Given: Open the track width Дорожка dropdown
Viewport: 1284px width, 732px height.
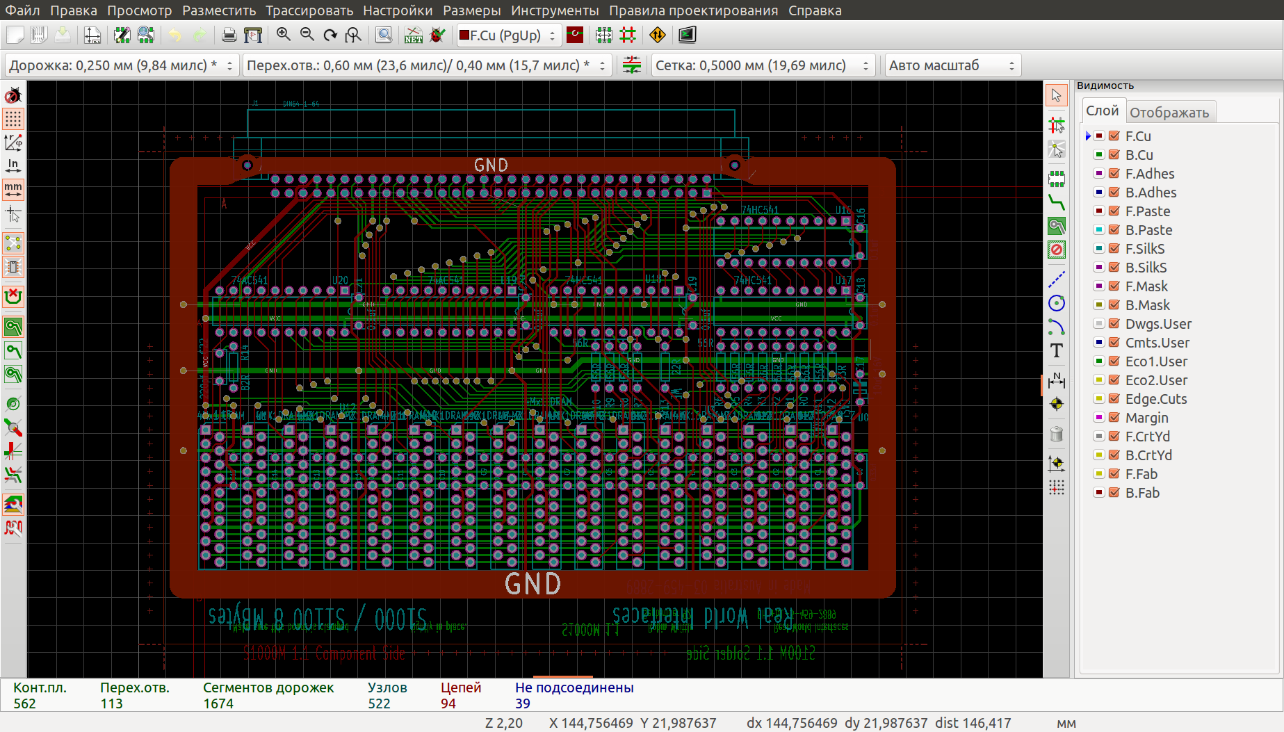Looking at the screenshot, I should pos(122,65).
